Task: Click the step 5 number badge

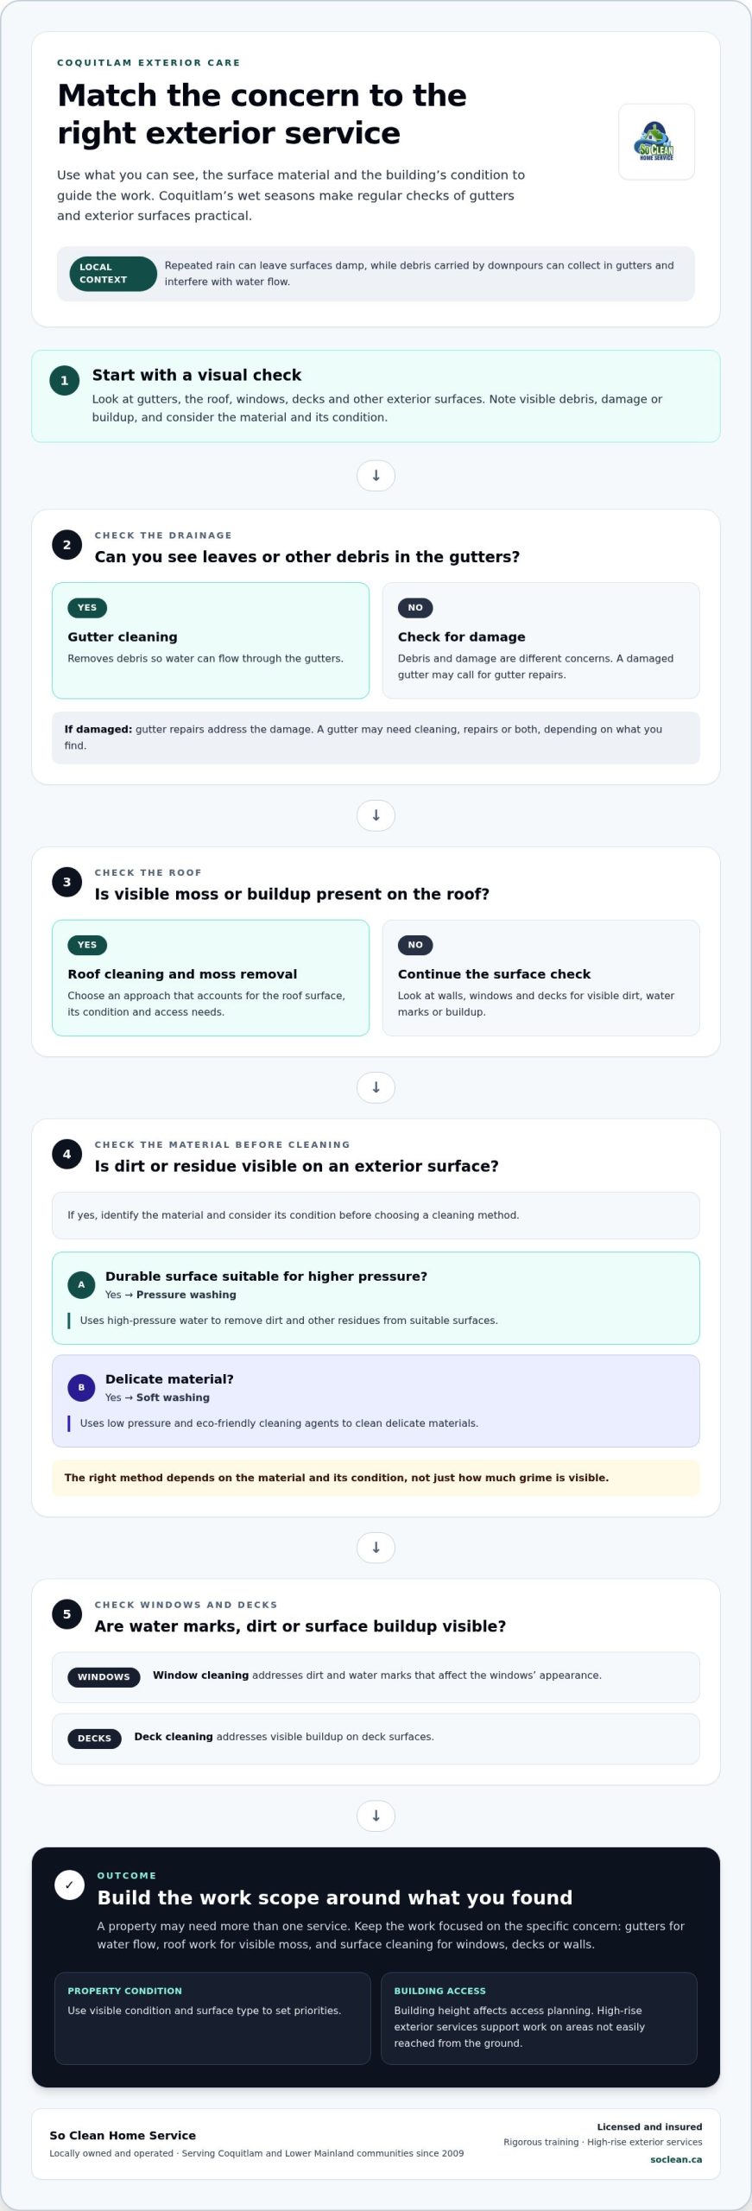Action: (x=66, y=1614)
